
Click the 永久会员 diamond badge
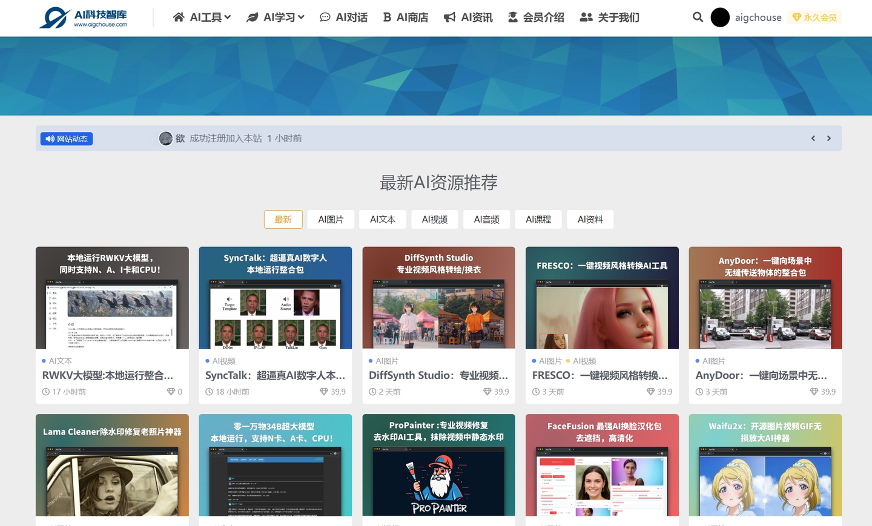[x=814, y=18]
